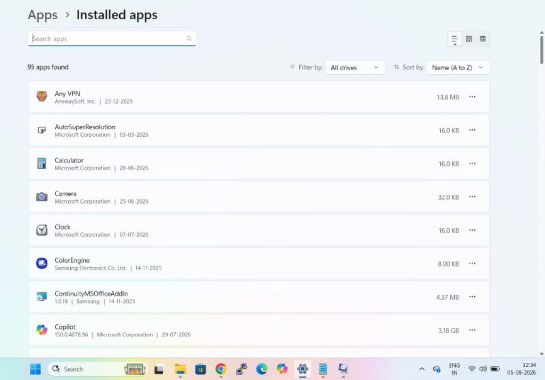Viewport: 545px width, 380px height.
Task: Open Notepad from the taskbar
Action: pyautogui.click(x=323, y=369)
